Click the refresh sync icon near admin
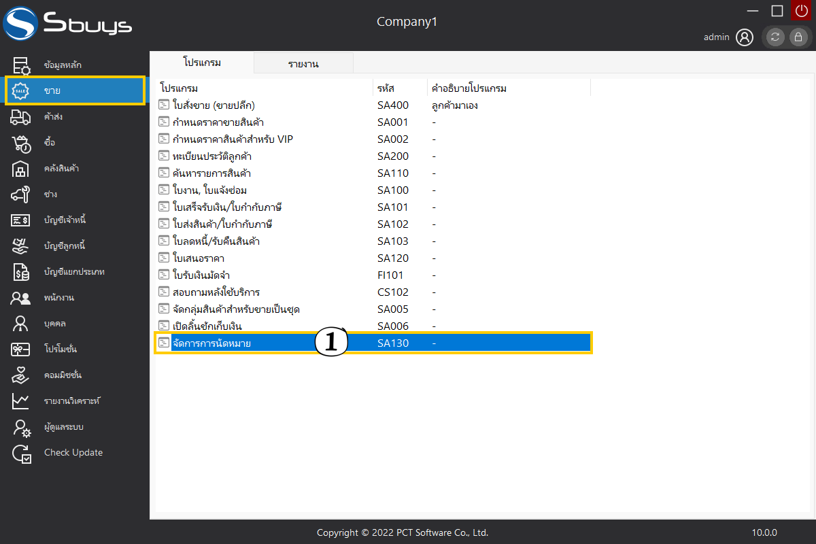816x544 pixels. (775, 37)
